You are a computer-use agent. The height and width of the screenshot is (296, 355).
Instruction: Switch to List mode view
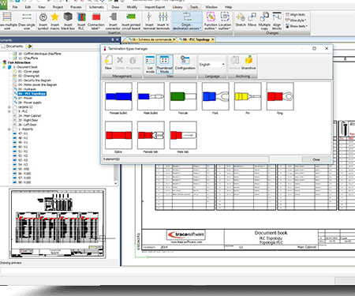pos(150,64)
